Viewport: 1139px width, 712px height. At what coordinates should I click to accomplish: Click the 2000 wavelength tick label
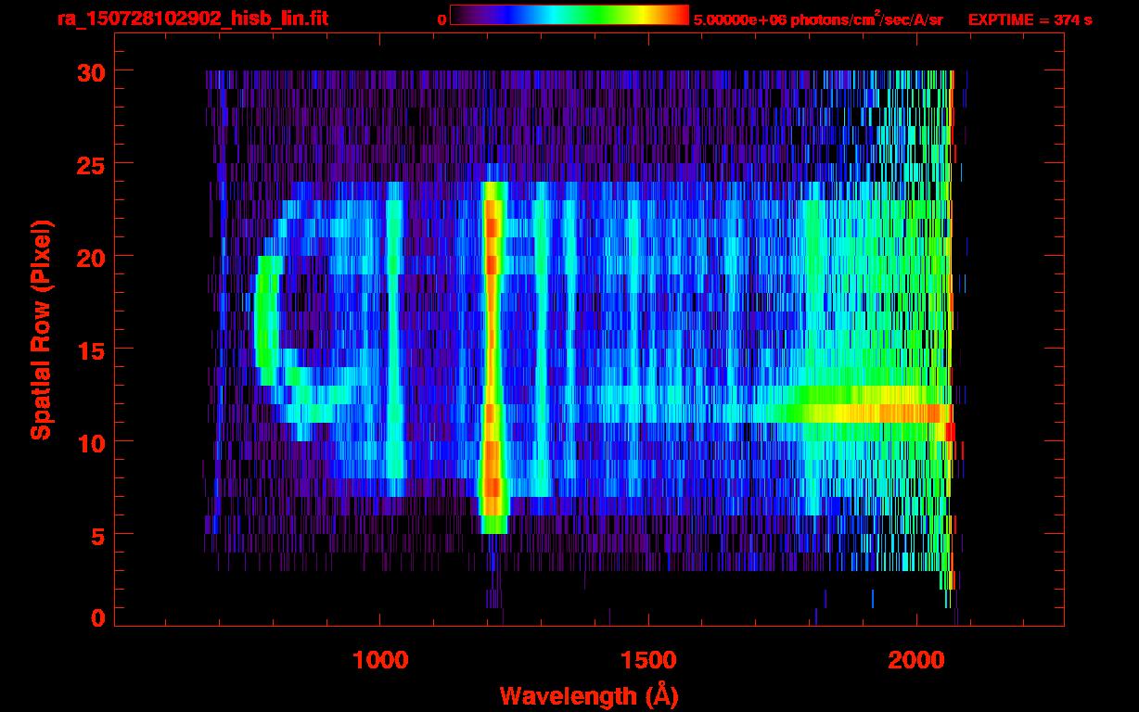(x=916, y=660)
